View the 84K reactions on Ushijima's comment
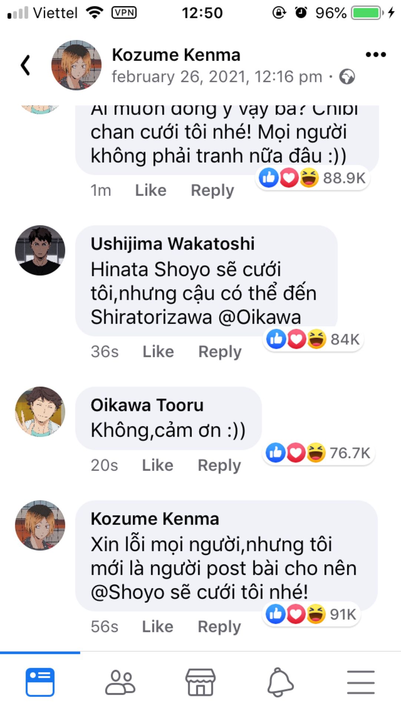401x713 pixels. point(313,339)
